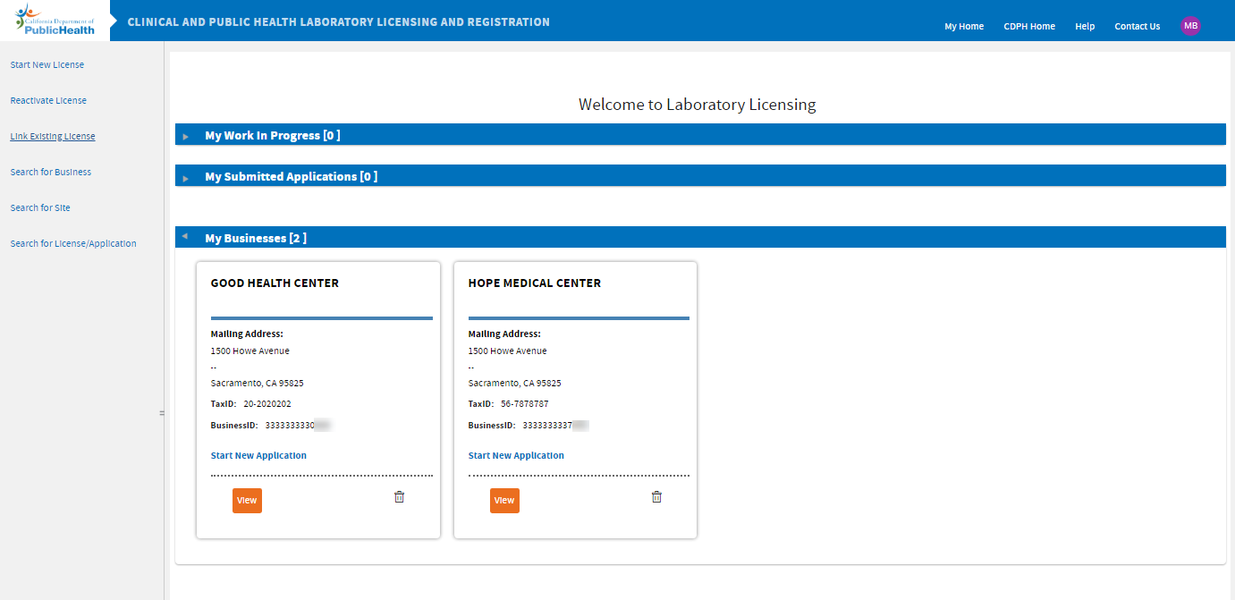The width and height of the screenshot is (1235, 600).
Task: Select Reactivate License in the sidebar
Action: click(x=48, y=100)
